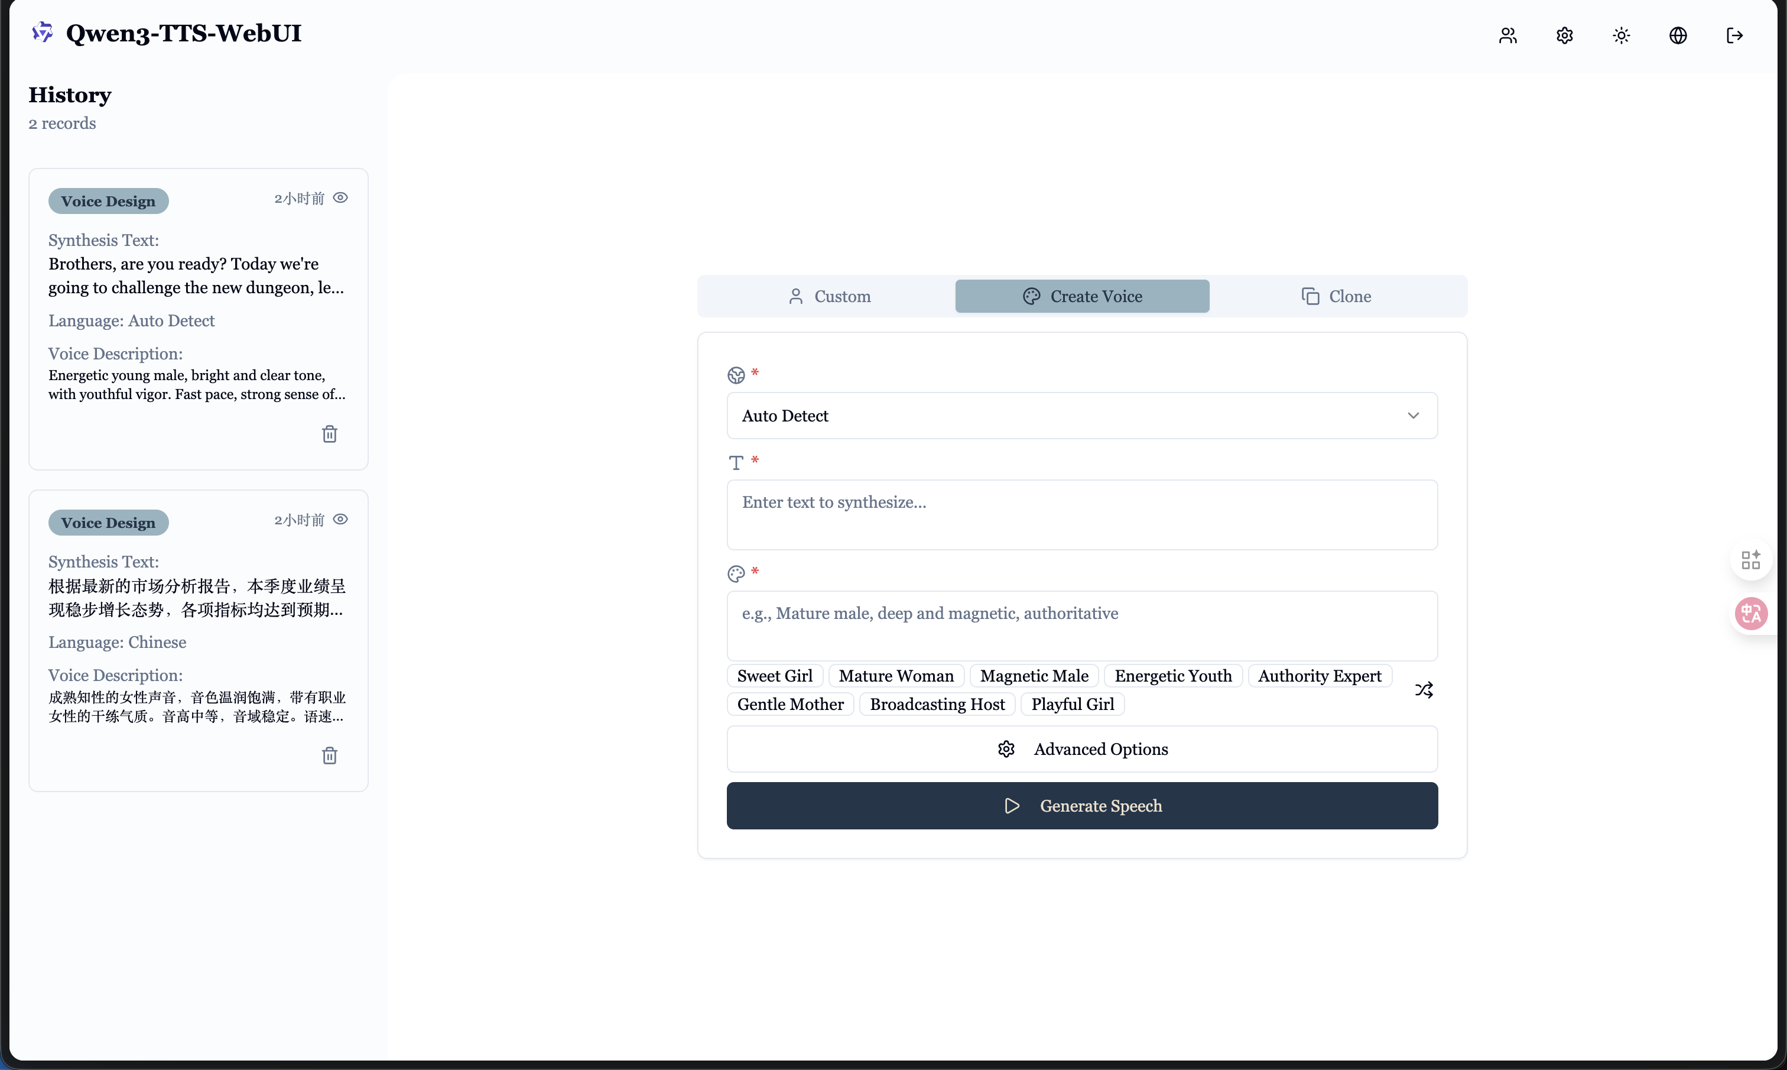1787x1070 pixels.
Task: Expand the Advanced Options section
Action: pyautogui.click(x=1081, y=749)
